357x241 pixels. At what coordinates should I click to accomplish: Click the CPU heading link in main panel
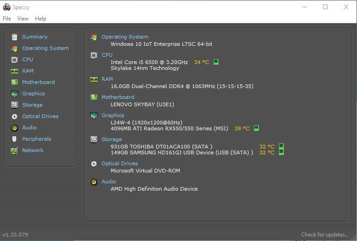pos(107,55)
